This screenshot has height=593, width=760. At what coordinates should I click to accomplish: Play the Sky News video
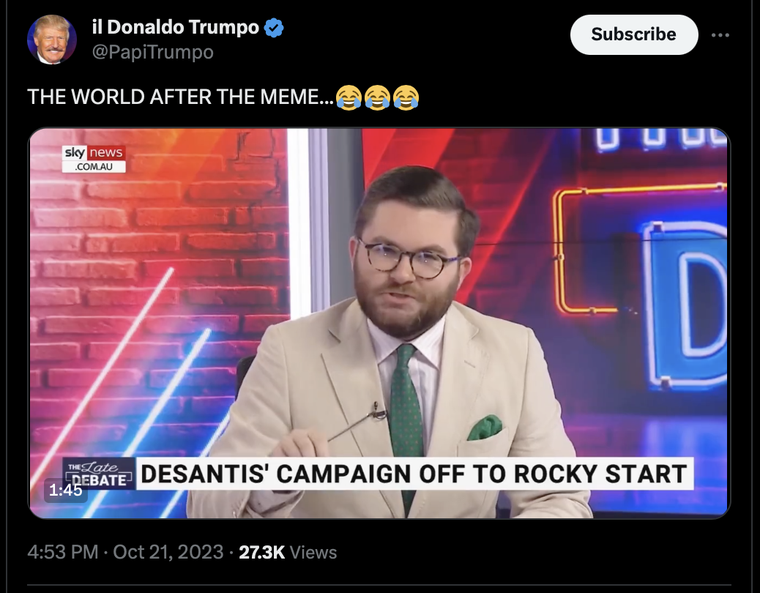click(x=379, y=323)
